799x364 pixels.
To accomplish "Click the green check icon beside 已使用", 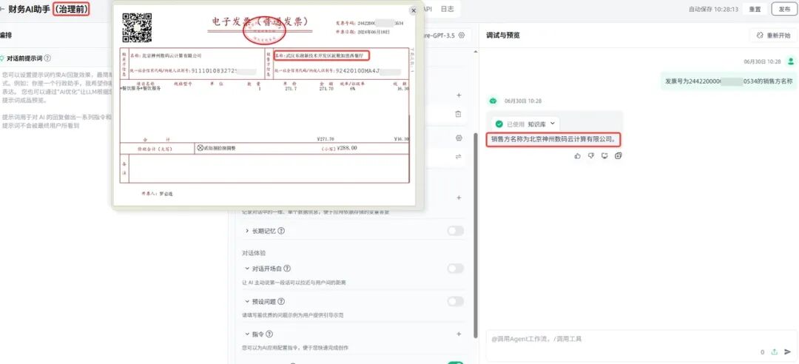I will point(499,124).
